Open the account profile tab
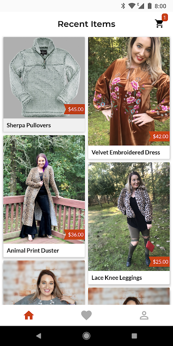The width and height of the screenshot is (173, 346). (x=144, y=315)
